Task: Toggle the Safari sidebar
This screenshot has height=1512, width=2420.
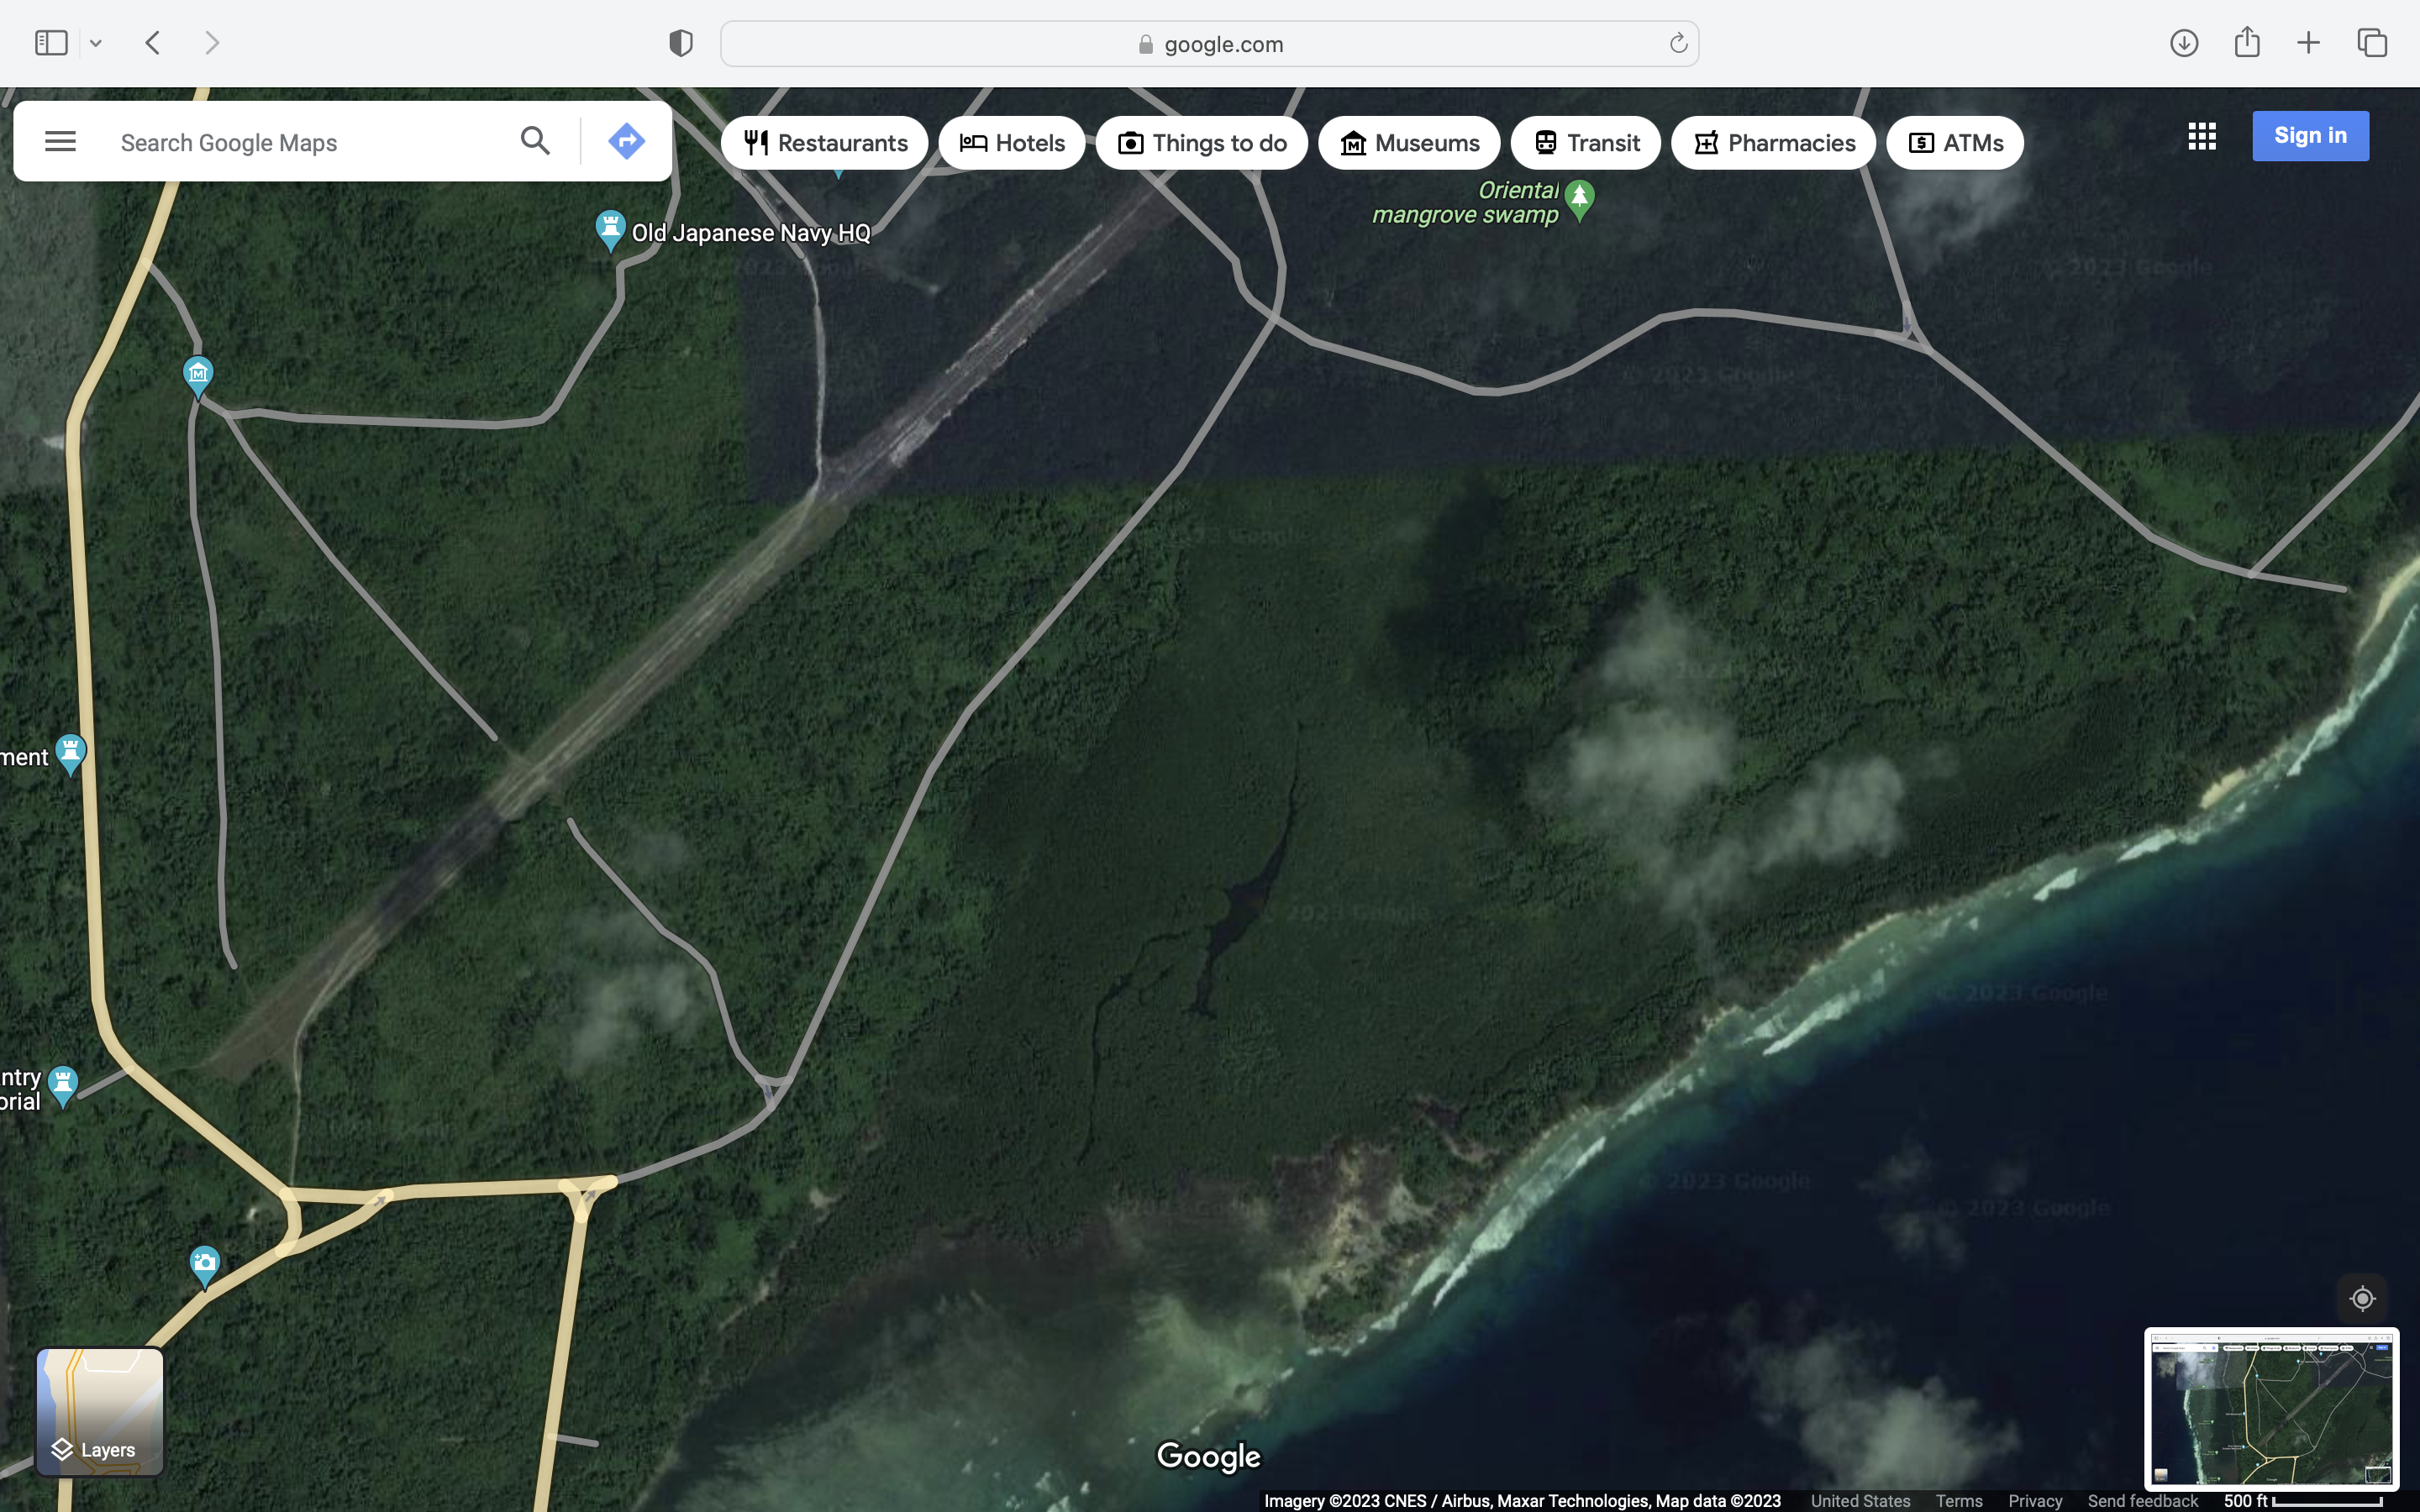Action: coord(51,43)
